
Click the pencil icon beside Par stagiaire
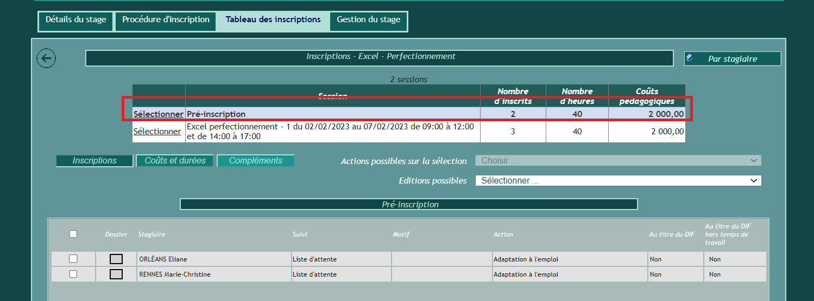point(690,58)
